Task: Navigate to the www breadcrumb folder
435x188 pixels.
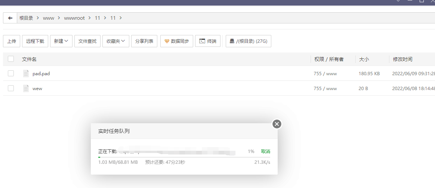Action: point(49,18)
